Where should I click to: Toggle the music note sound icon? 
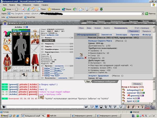(x=115, y=107)
